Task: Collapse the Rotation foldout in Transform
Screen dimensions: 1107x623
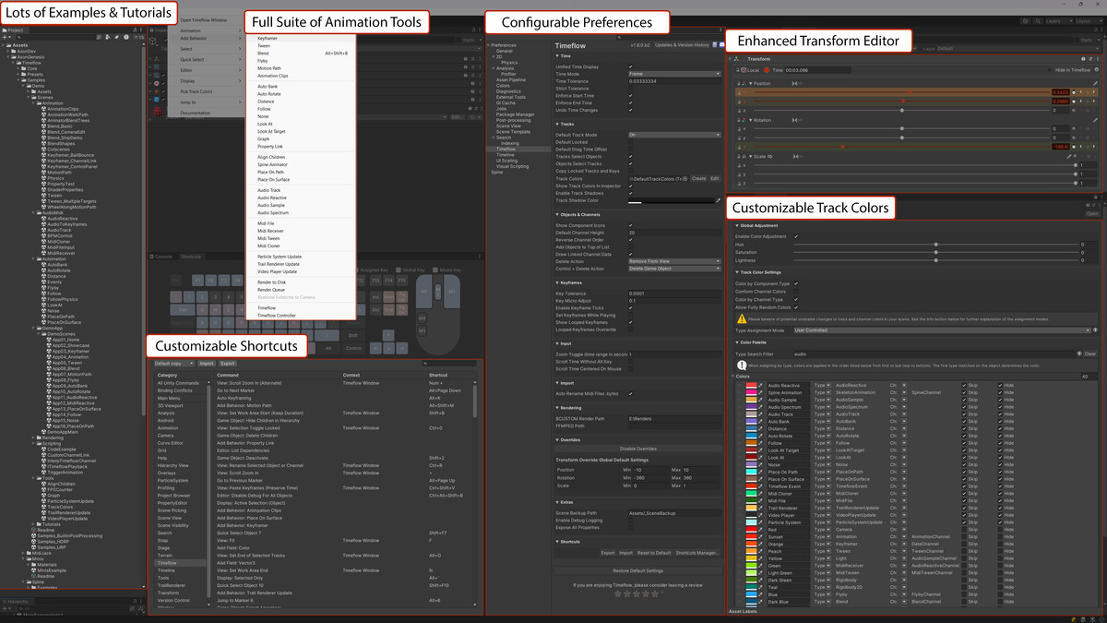Action: click(x=750, y=120)
